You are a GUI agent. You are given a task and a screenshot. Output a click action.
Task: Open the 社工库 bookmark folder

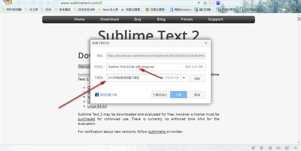[31, 9]
